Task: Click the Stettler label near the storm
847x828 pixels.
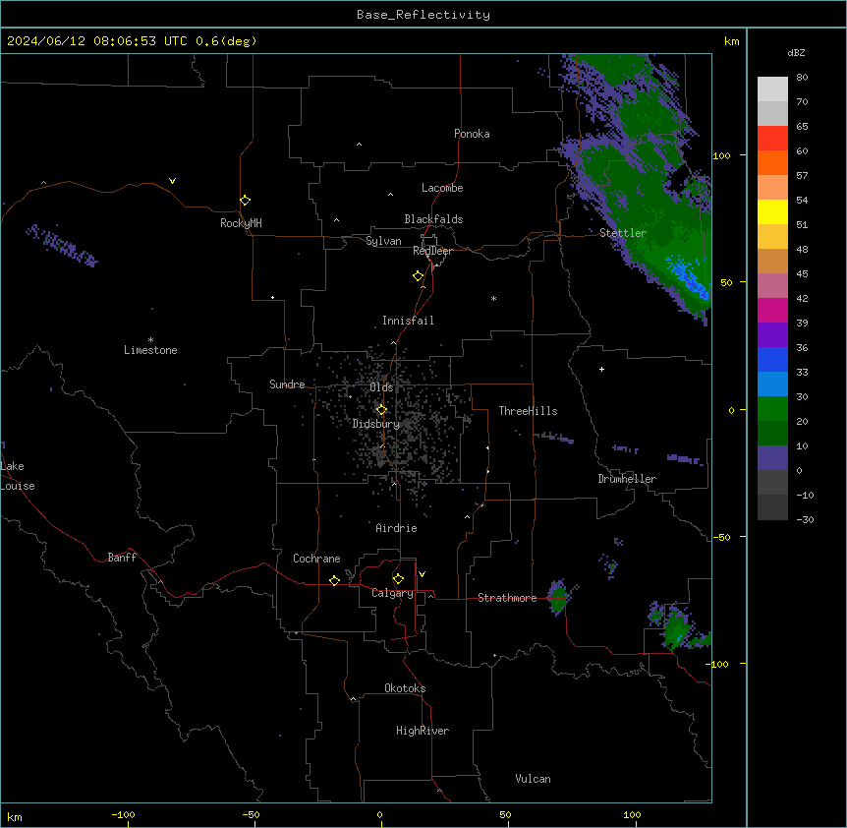Action: (623, 233)
